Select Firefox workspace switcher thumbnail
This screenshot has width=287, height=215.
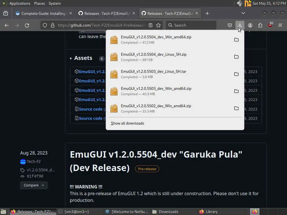click(x=255, y=212)
